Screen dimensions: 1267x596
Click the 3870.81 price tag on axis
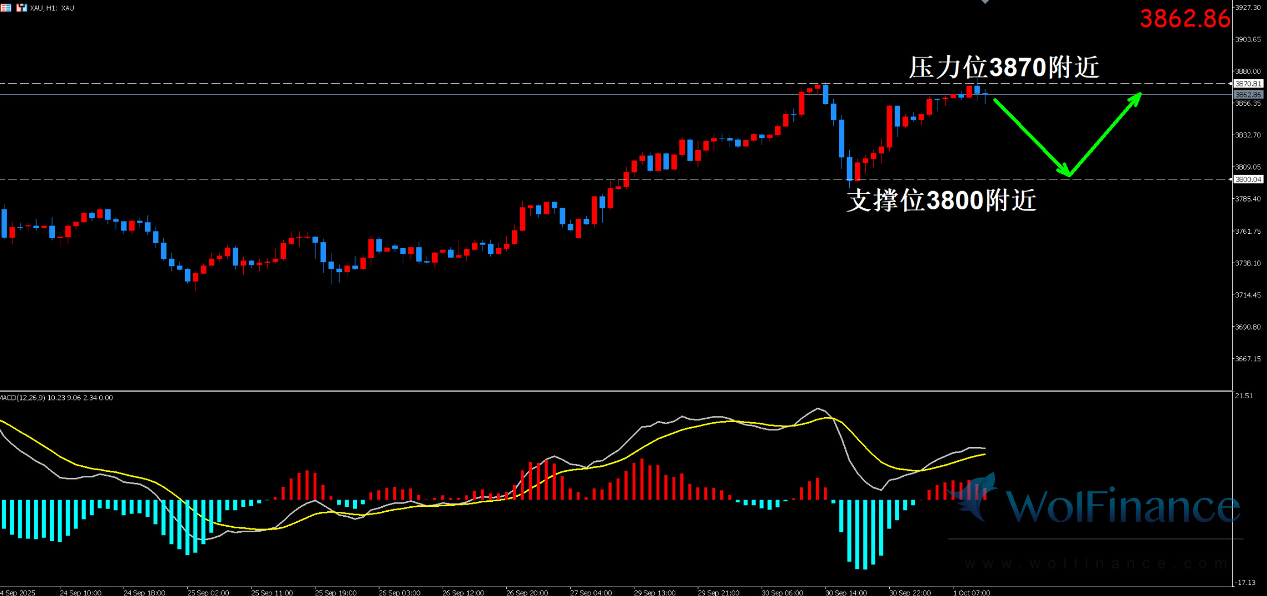pos(1248,84)
